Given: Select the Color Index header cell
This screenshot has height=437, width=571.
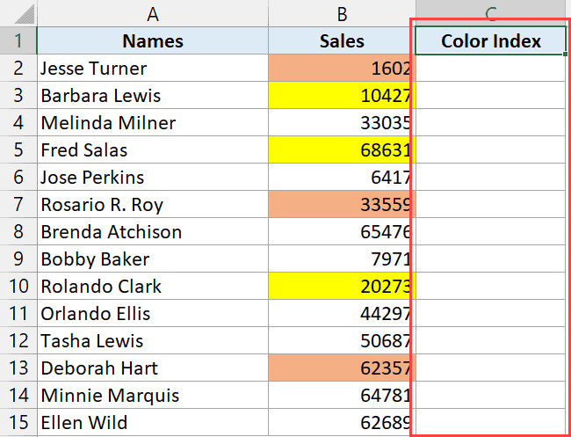Looking at the screenshot, I should (490, 41).
